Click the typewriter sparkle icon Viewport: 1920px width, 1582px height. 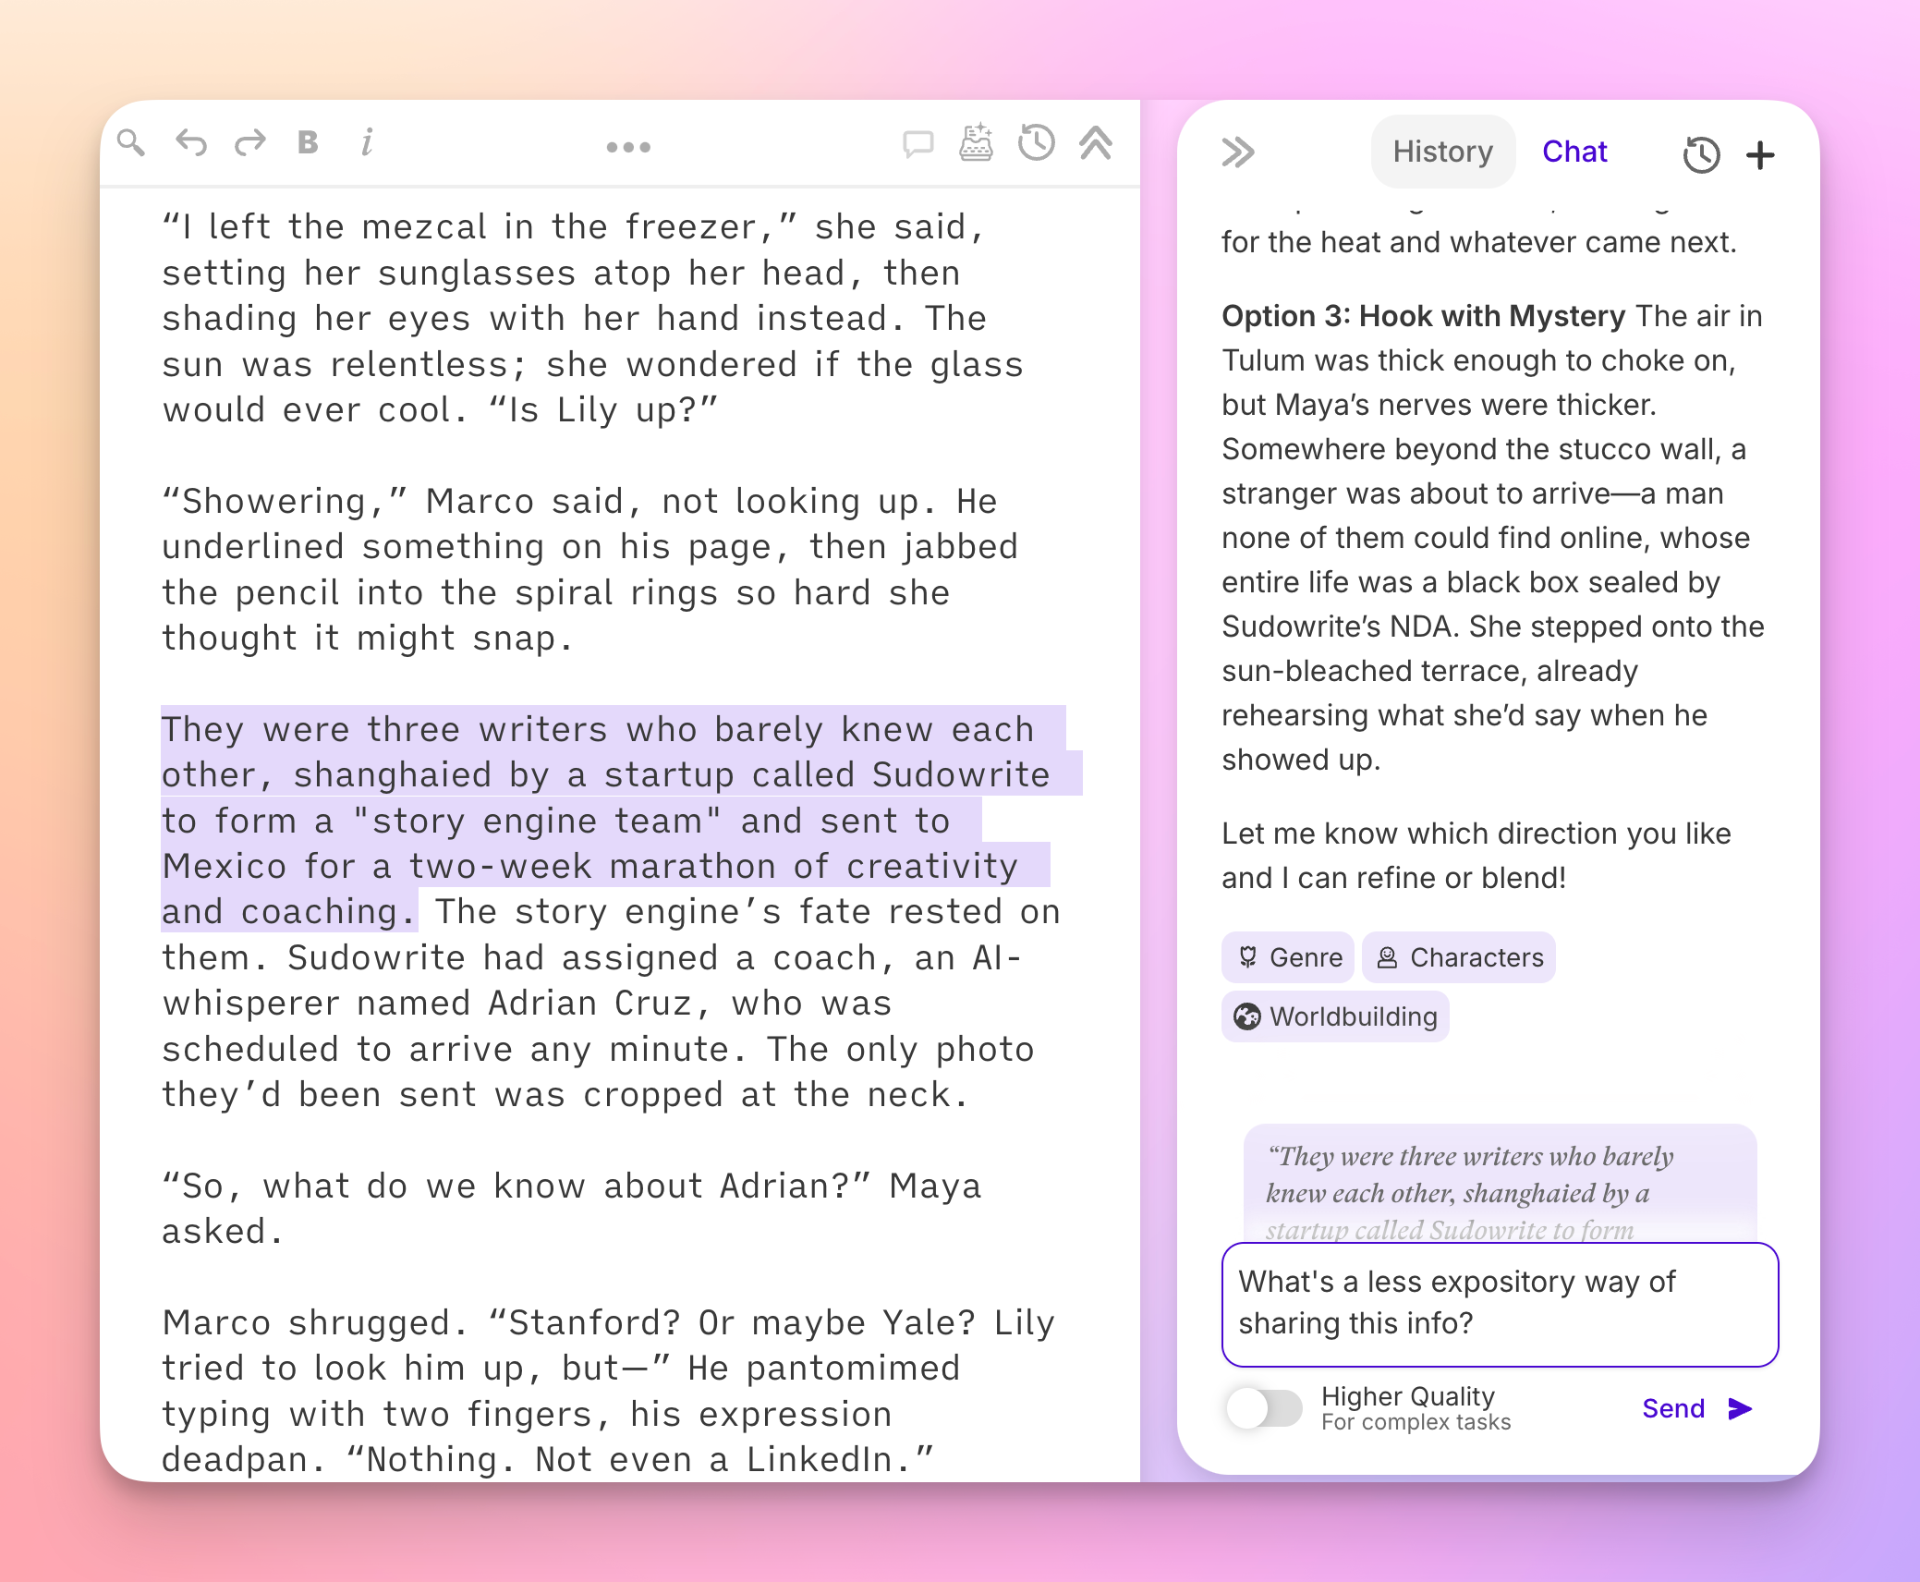click(976, 143)
